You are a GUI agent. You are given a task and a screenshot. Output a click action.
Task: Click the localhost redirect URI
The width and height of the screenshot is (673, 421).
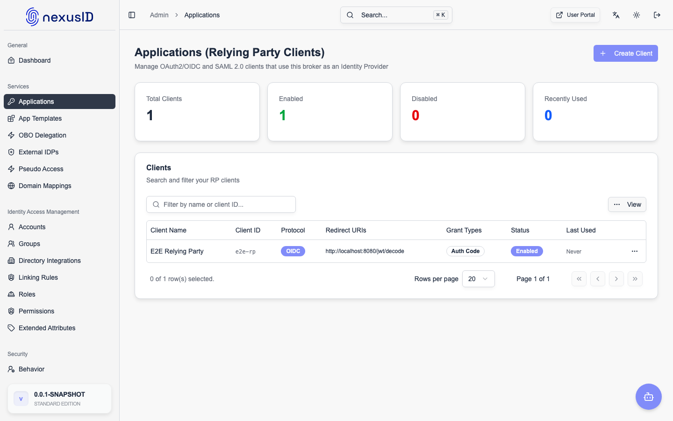click(x=365, y=251)
